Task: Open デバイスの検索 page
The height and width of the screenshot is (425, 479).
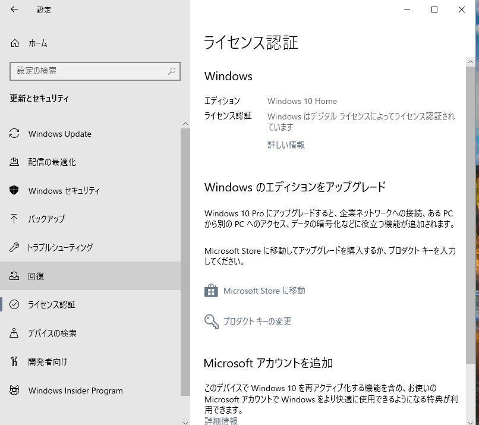Action: point(52,333)
